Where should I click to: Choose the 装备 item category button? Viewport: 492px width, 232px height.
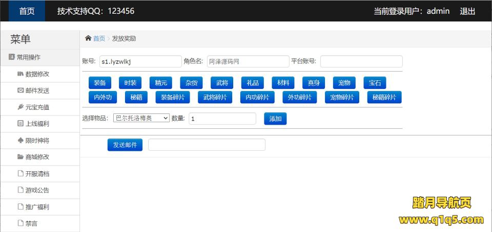click(99, 83)
